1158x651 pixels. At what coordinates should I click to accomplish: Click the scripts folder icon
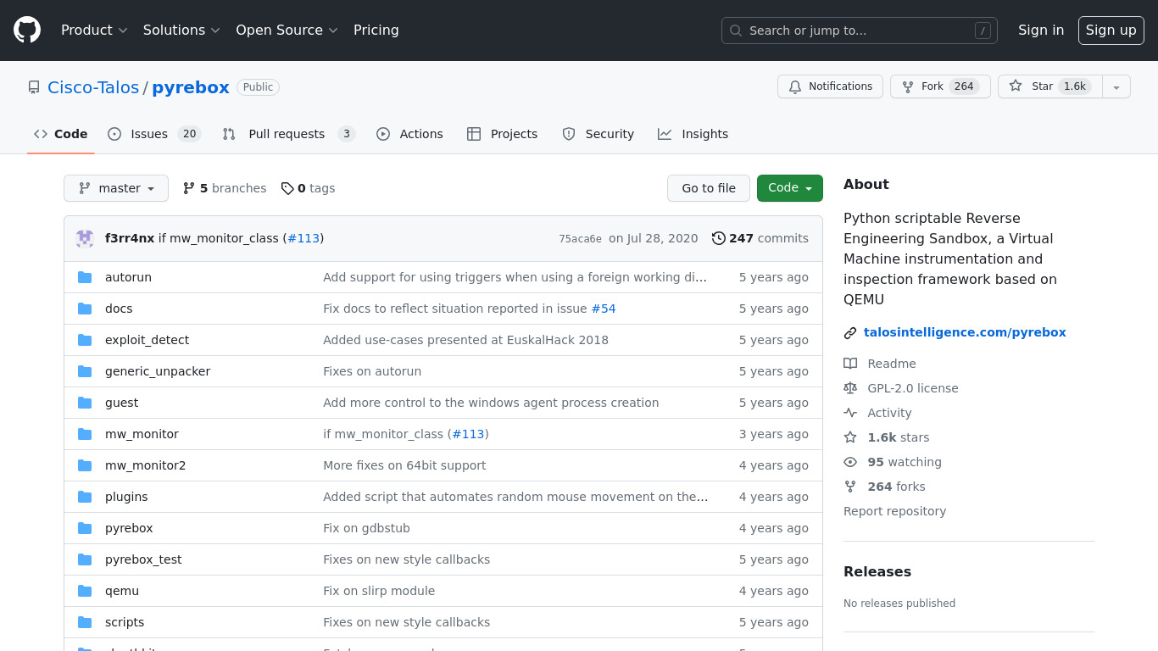click(x=85, y=622)
